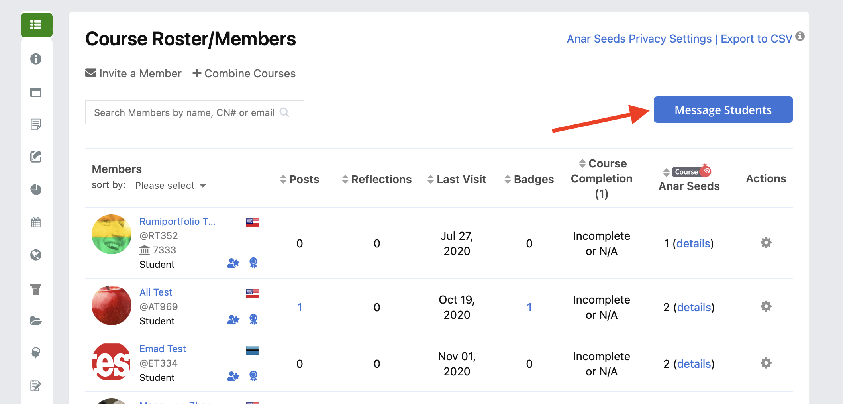Sort by Course Completion column
Image resolution: width=843 pixels, height=404 pixels.
click(x=602, y=178)
